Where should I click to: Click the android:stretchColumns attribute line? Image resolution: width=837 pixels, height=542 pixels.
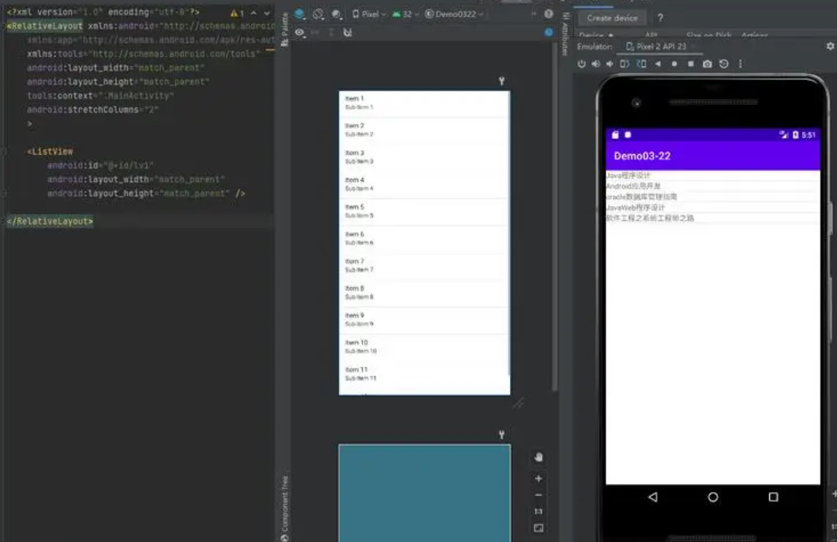click(93, 110)
